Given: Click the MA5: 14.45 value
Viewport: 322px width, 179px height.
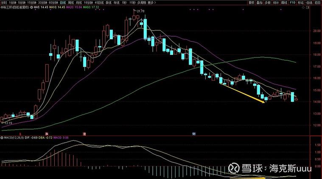Looking at the screenshot, I should point(41,7).
